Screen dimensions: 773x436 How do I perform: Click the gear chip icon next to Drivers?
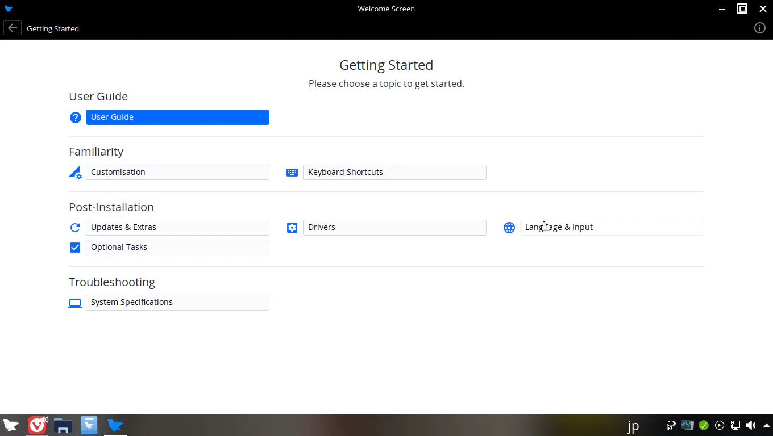pyautogui.click(x=292, y=228)
